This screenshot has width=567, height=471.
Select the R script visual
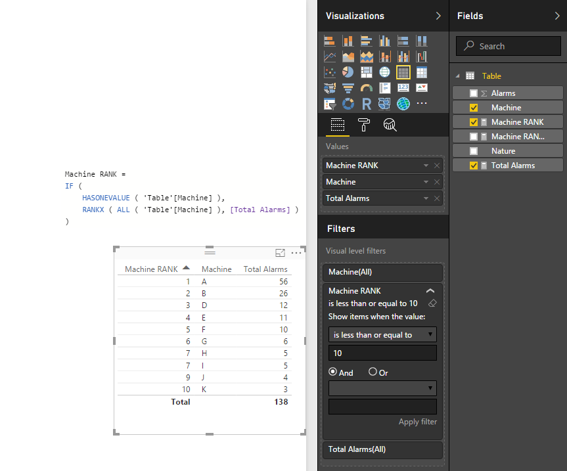click(367, 104)
